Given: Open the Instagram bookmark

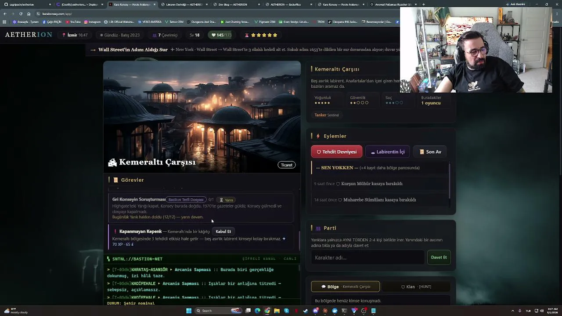Looking at the screenshot, I should click(92, 22).
